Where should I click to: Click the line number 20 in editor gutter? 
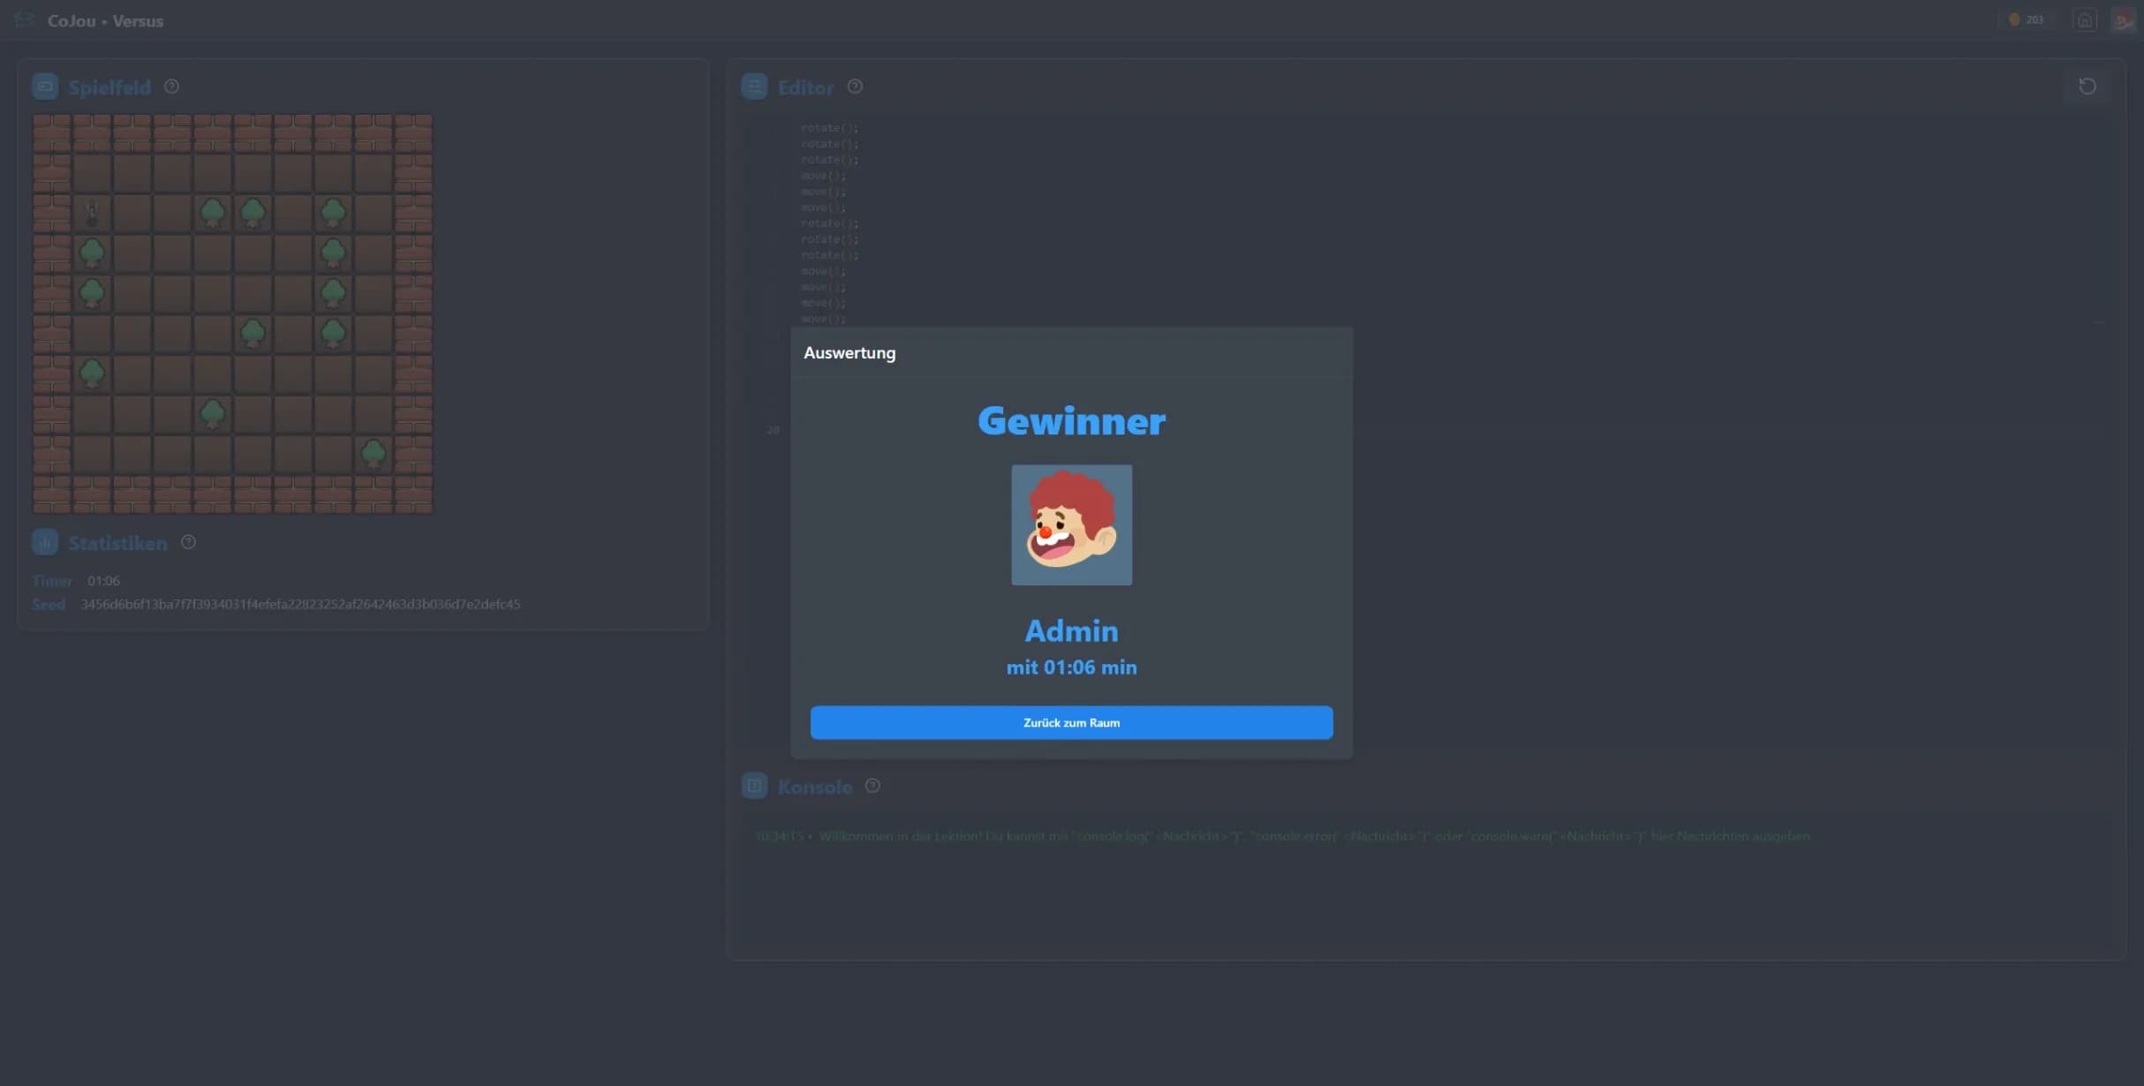pyautogui.click(x=773, y=430)
